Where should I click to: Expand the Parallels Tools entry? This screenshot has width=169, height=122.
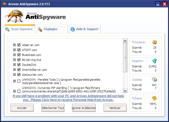(14, 81)
